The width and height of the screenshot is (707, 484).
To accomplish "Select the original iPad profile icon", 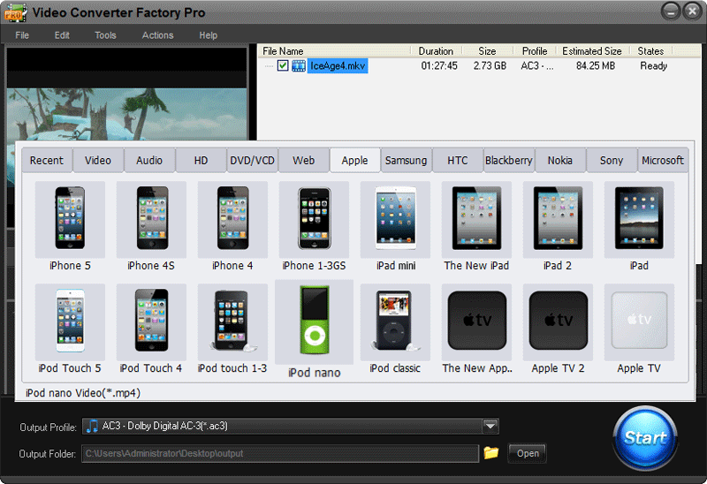I will tap(639, 219).
